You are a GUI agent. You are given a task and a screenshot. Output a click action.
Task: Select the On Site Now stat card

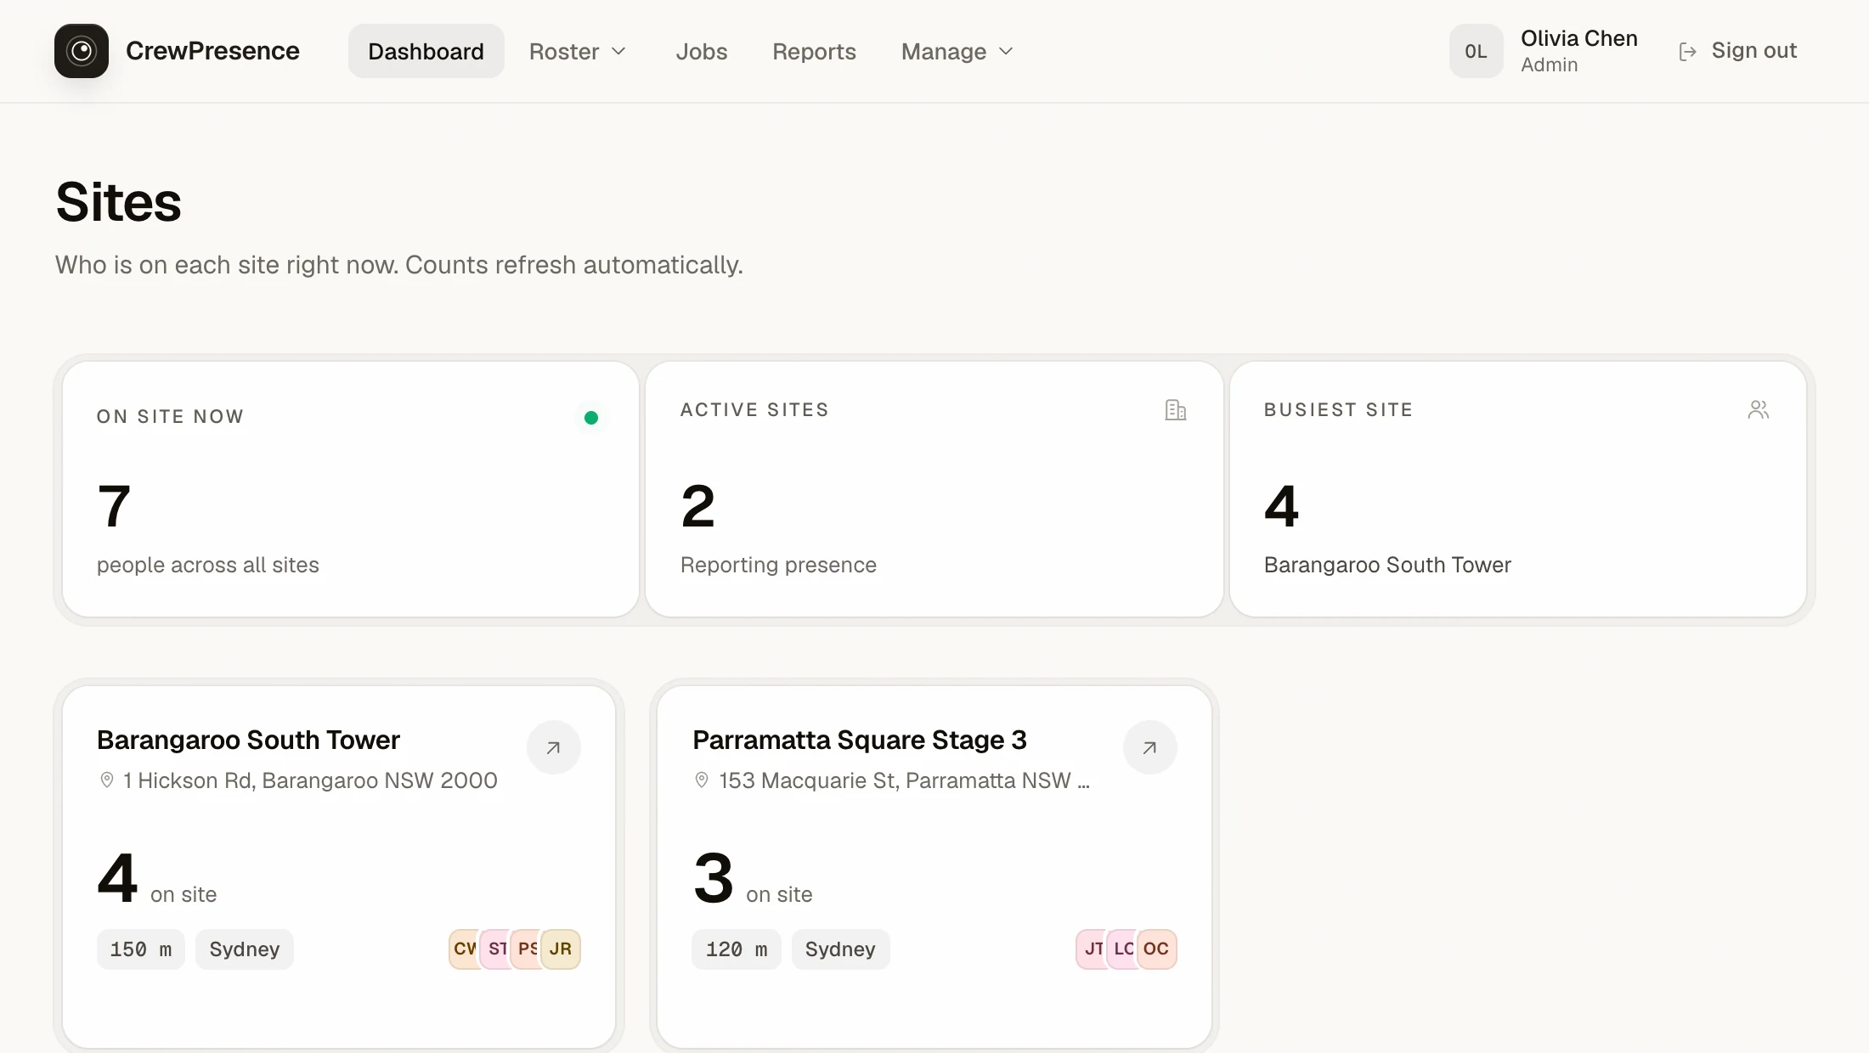tap(351, 489)
